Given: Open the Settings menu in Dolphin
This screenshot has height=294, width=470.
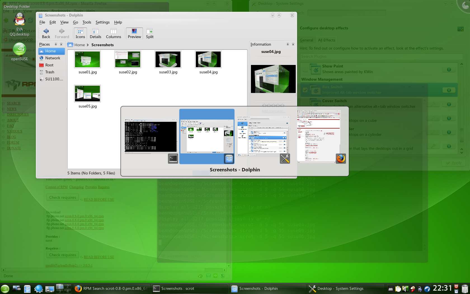Looking at the screenshot, I should (102, 22).
